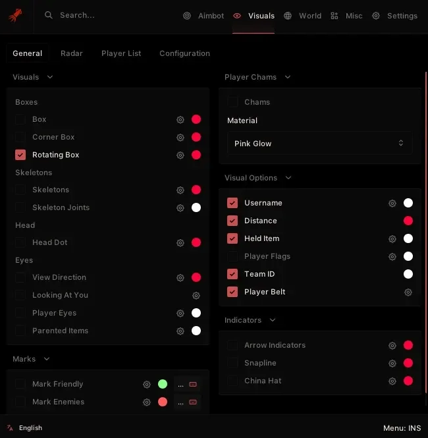Open settings gear for China Hat
Viewport: 428px width, 438px height.
coord(392,381)
